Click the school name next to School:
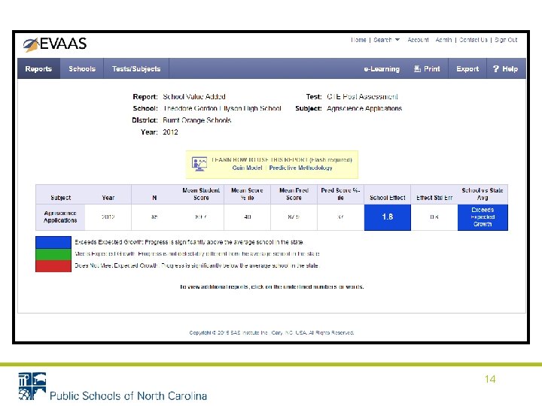Screen dimensions: 542x406 (x=222, y=108)
